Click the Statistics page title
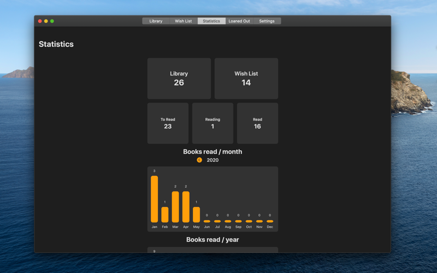The width and height of the screenshot is (437, 273). tap(56, 44)
